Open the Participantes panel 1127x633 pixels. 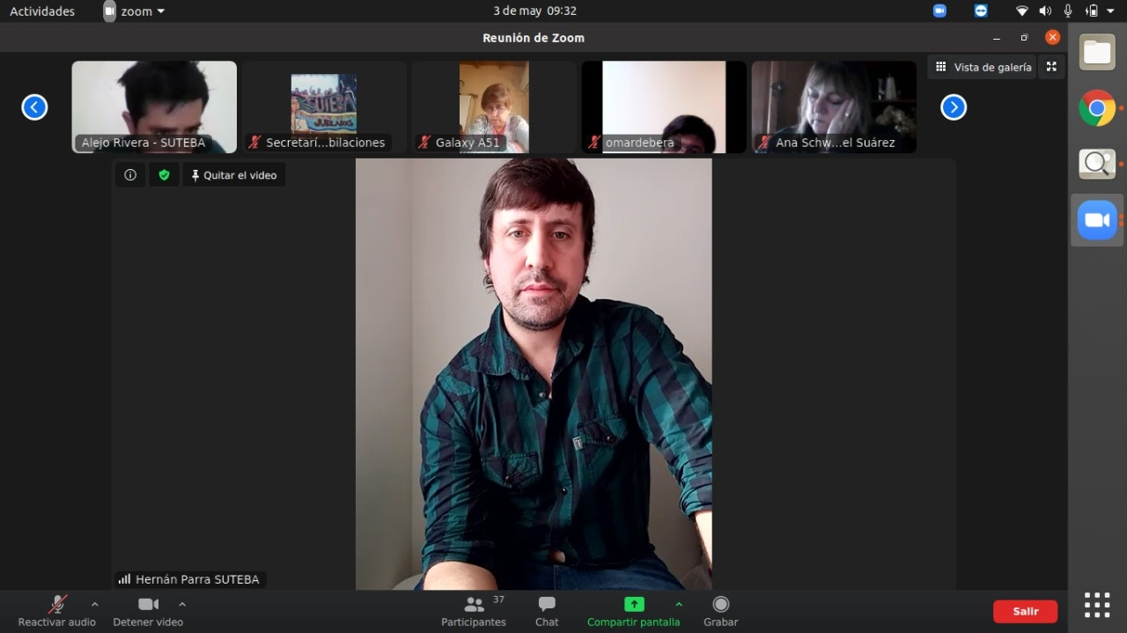click(x=474, y=611)
